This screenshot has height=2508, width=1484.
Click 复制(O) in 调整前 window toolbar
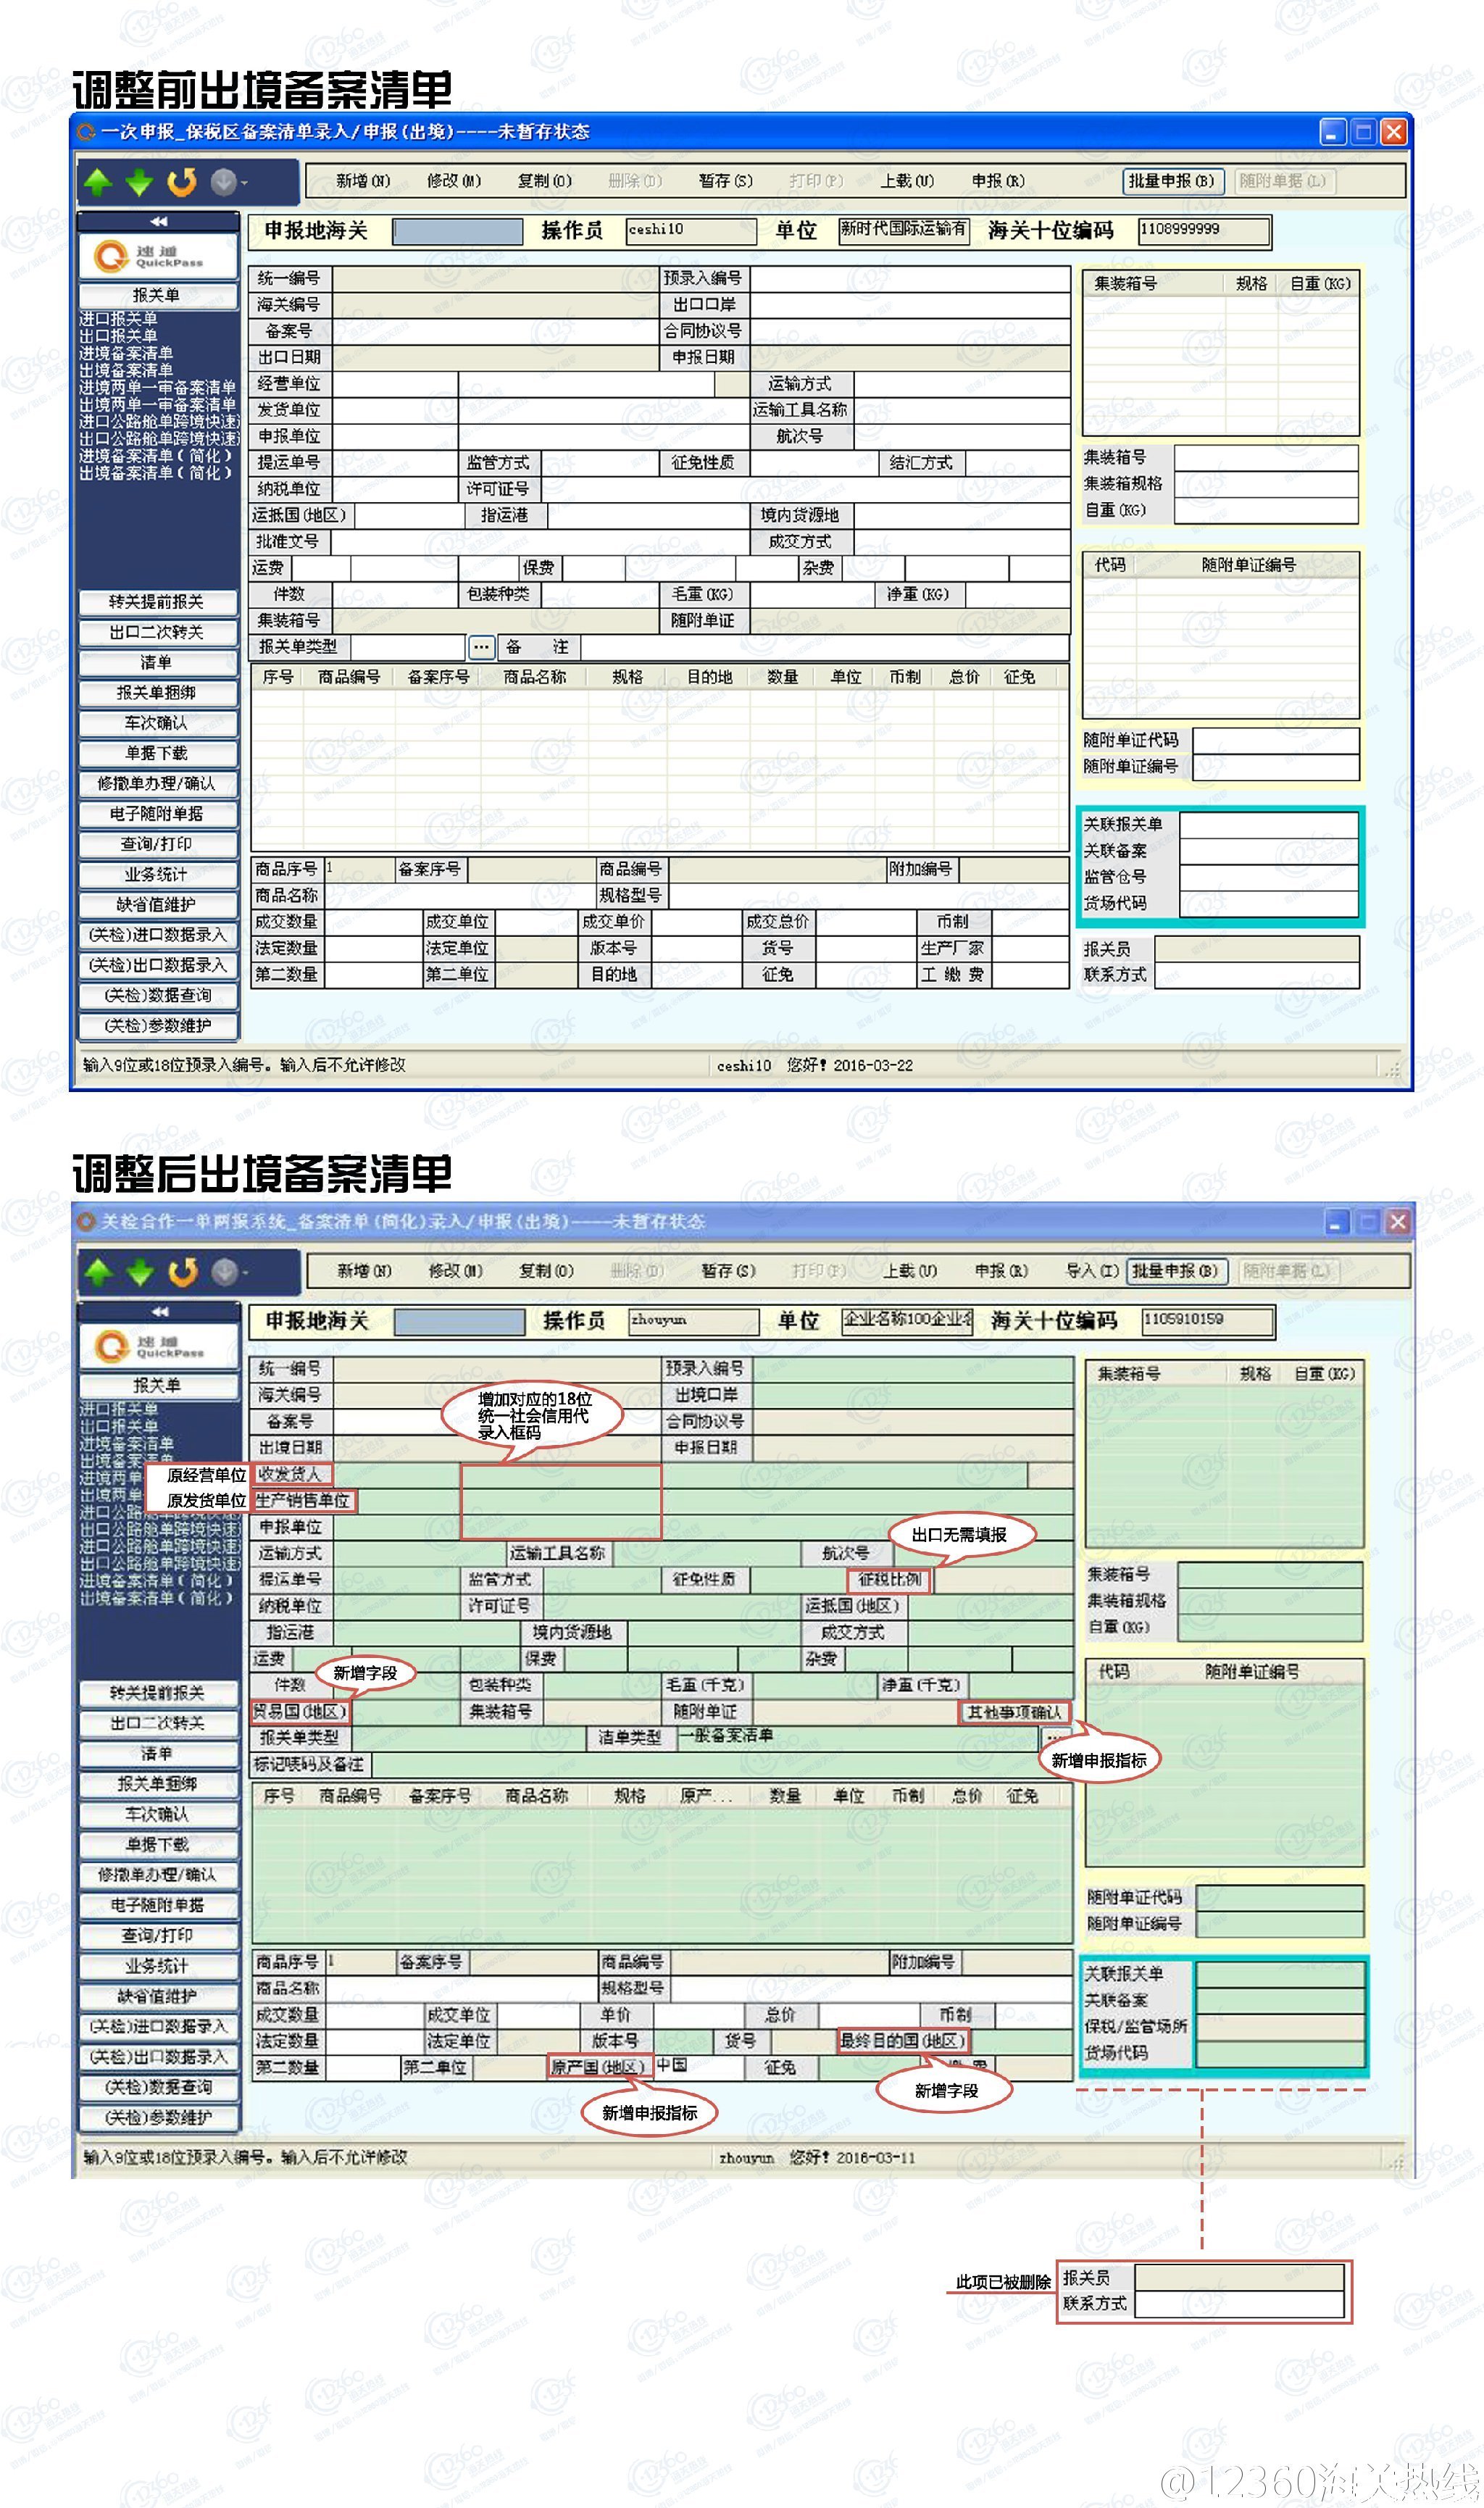[x=545, y=181]
